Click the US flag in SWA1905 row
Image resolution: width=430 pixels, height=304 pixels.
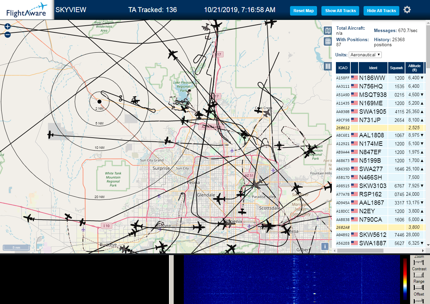point(354,112)
